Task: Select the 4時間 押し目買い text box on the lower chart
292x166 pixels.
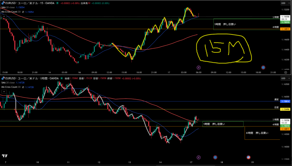Action: (257, 133)
